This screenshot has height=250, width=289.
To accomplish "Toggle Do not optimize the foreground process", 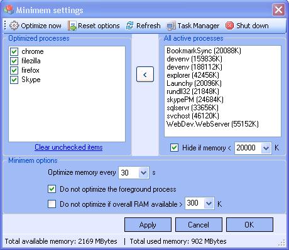I will coord(52,189).
